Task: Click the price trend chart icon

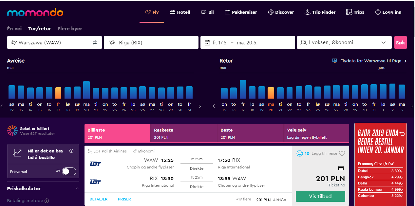Action: [17, 152]
